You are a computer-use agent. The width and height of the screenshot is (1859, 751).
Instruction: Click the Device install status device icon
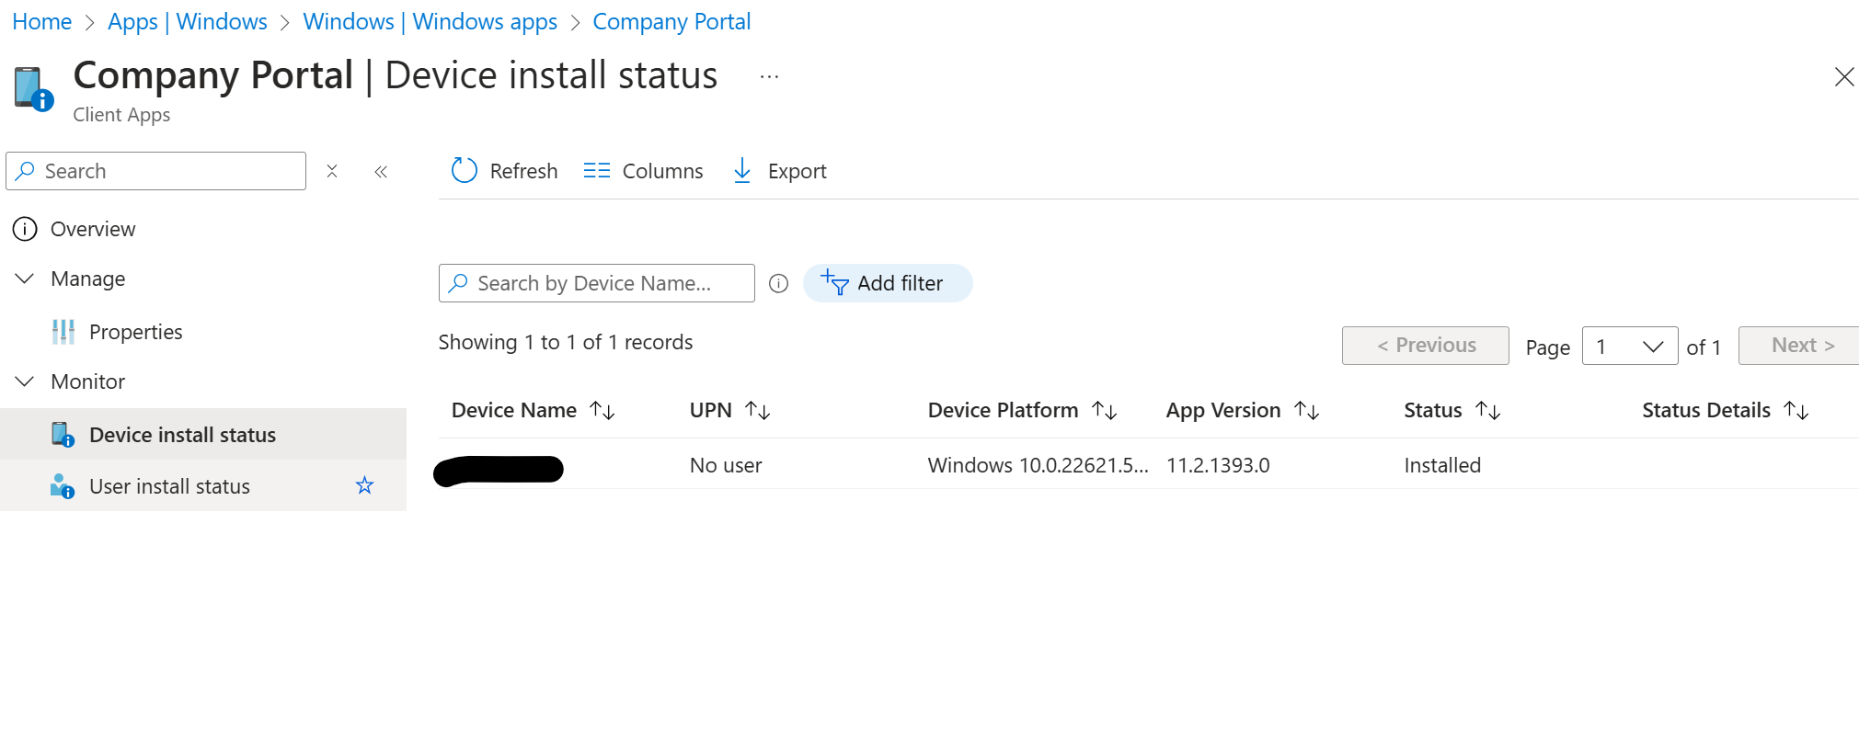(x=63, y=434)
